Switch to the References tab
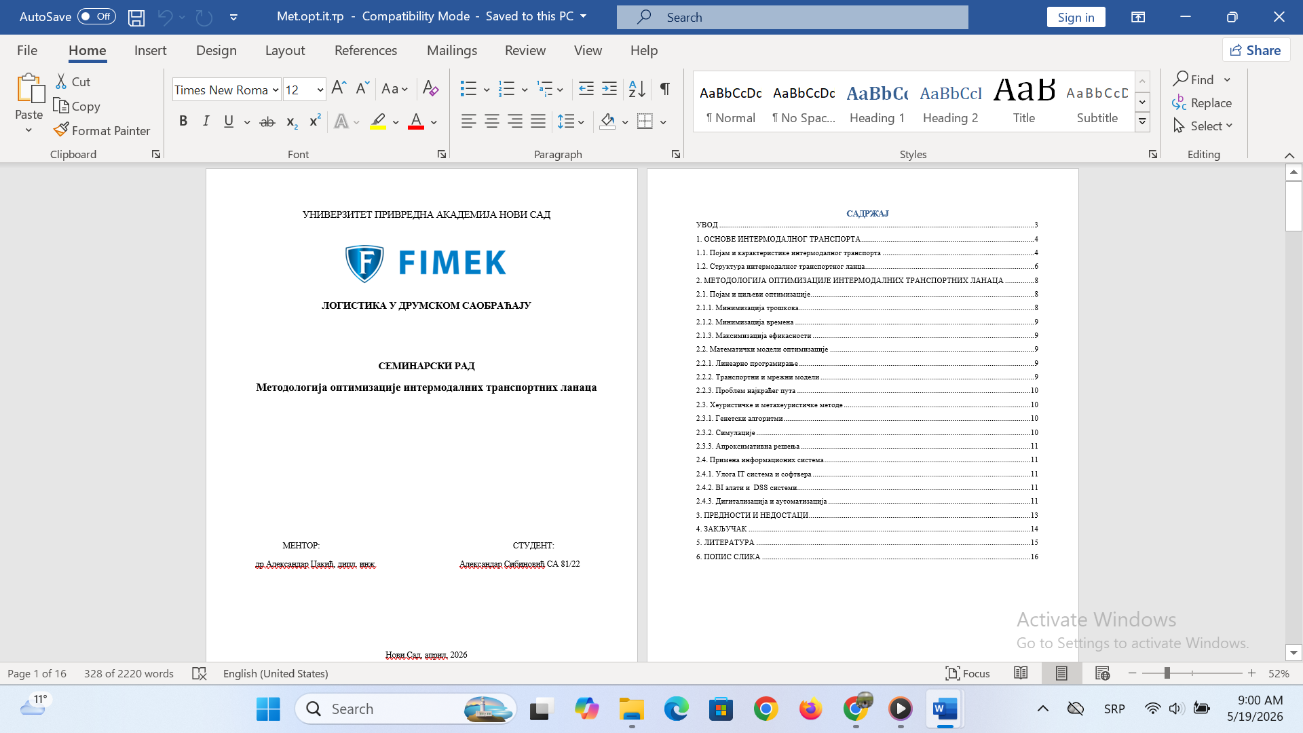This screenshot has width=1303, height=733. point(366,50)
